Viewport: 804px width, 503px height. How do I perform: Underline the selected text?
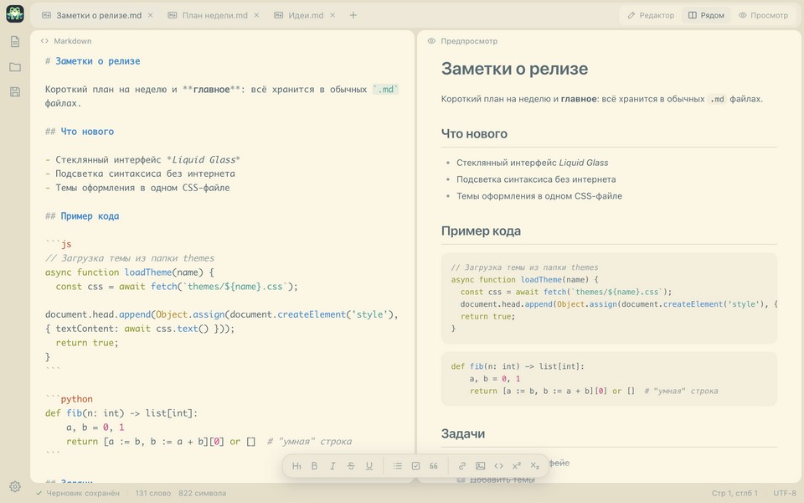[x=369, y=466]
